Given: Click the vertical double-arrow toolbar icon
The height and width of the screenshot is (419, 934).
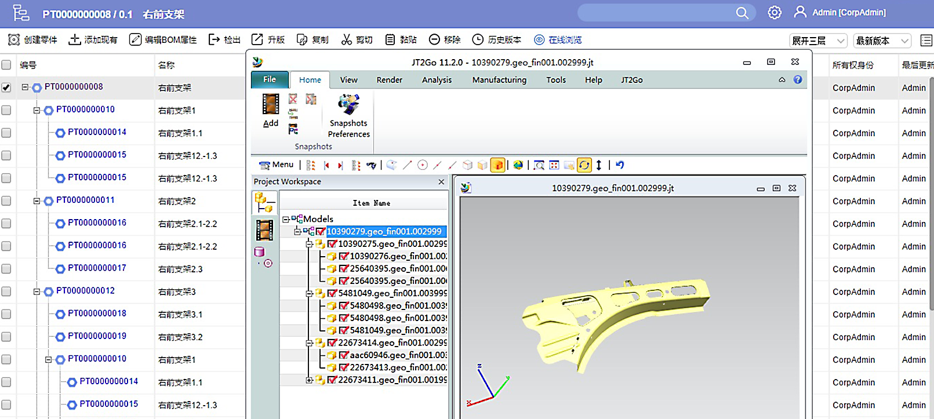Looking at the screenshot, I should [599, 165].
